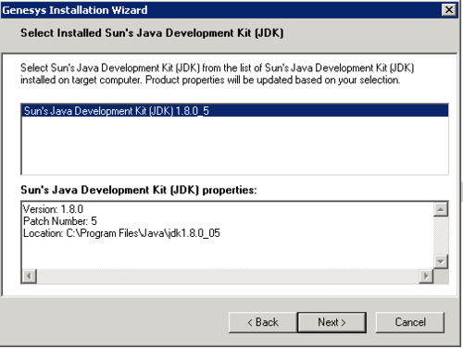Select the JDK 1.8.0_5 list entry

click(235, 111)
